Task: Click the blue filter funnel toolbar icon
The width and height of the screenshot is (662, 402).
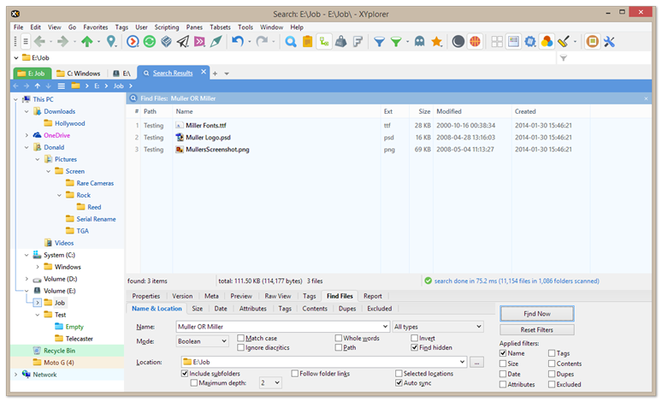Action: click(x=378, y=41)
